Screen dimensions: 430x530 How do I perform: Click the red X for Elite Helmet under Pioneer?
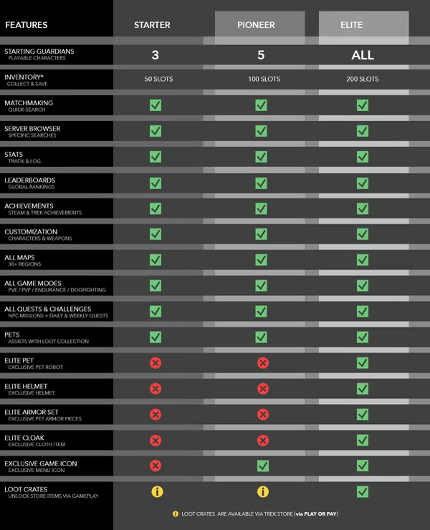coord(262,389)
